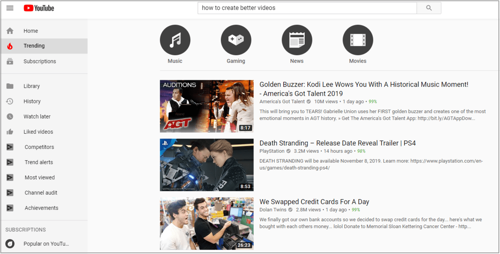Image resolution: width=500 pixels, height=254 pixels.
Task: Click the verified badge next to PlayStation
Action: pyautogui.click(x=288, y=151)
